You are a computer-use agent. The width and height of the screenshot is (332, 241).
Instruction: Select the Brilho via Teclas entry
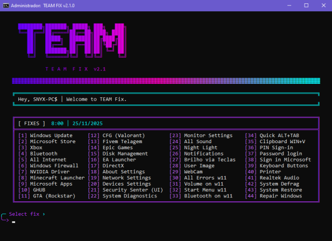(x=202, y=160)
